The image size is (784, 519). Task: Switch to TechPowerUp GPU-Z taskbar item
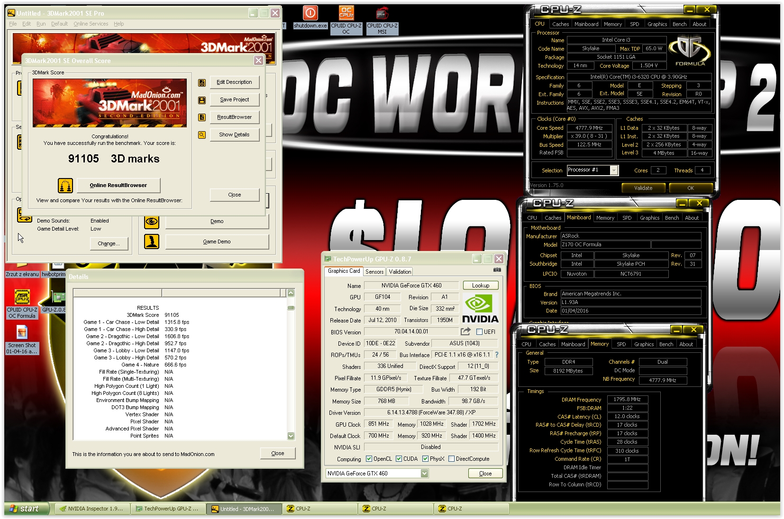(x=168, y=509)
